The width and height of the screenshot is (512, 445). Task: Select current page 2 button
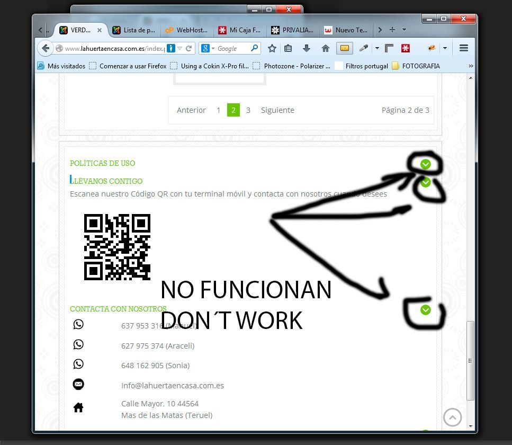click(233, 110)
